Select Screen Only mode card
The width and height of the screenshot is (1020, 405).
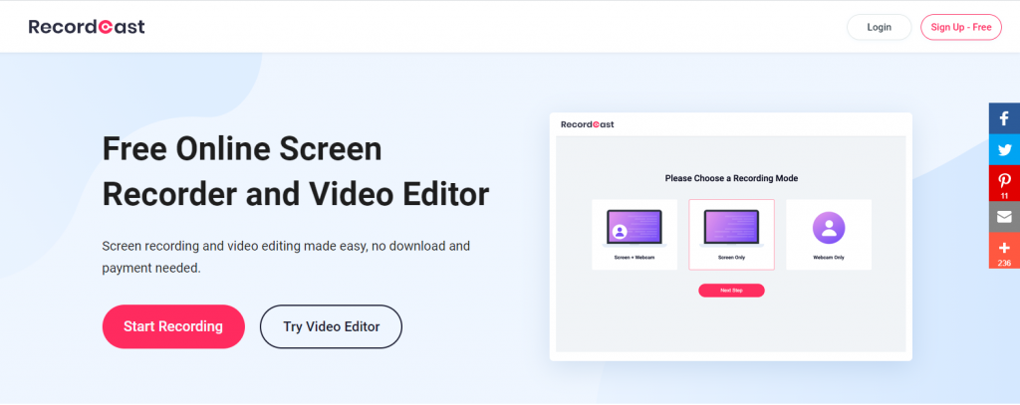click(x=731, y=235)
